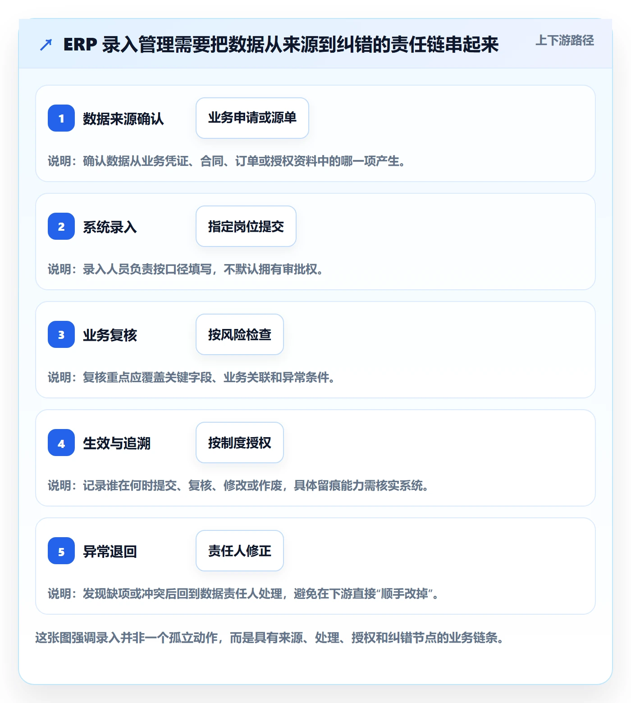Click the 指定岗位提交 tag
Screen dimensions: 631x703
coord(246,226)
